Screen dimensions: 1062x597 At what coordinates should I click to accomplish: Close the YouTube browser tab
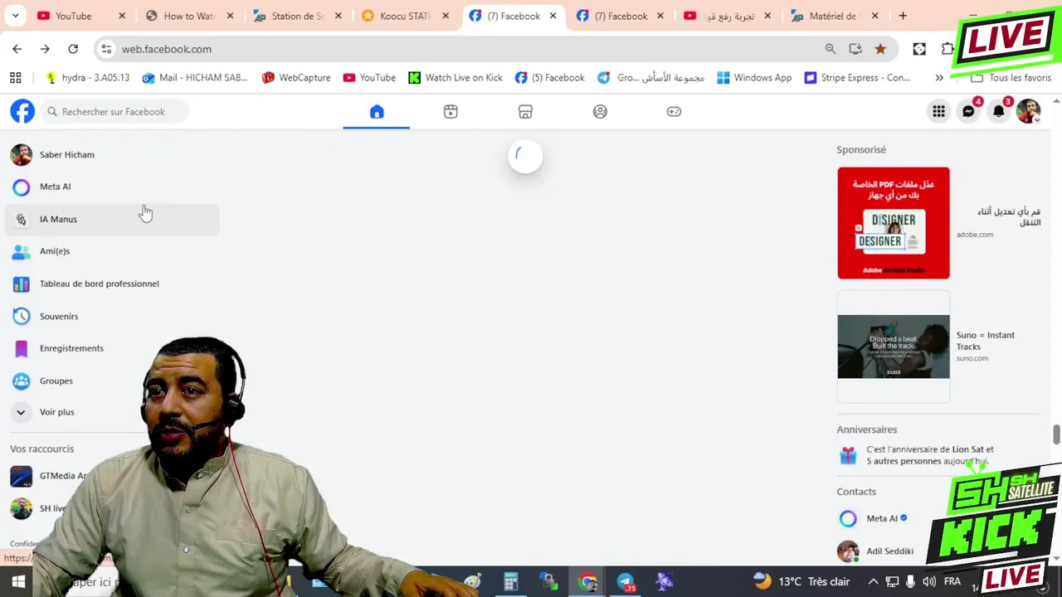[122, 16]
